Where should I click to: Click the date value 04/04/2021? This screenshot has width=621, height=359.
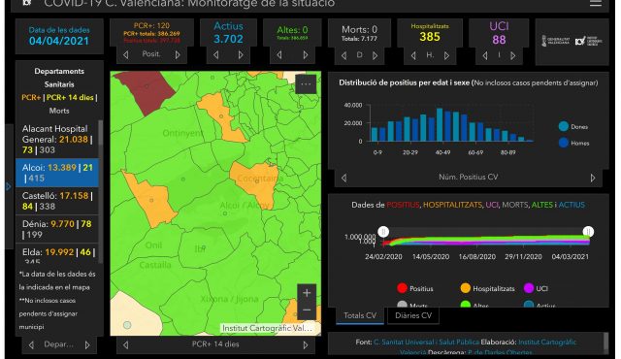click(x=59, y=41)
